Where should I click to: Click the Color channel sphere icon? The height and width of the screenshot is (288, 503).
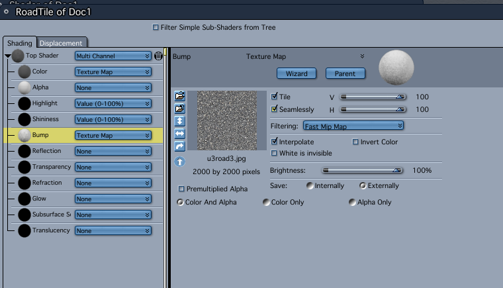(x=24, y=72)
